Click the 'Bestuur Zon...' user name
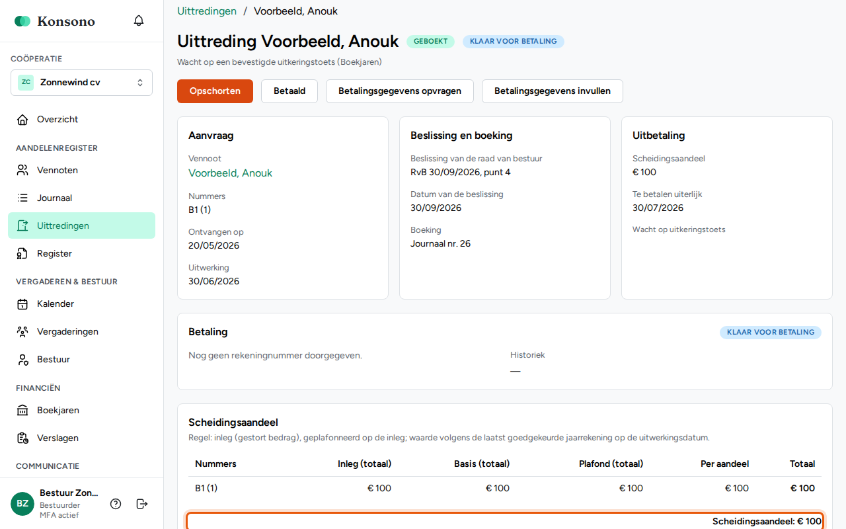846x529 pixels. (69, 493)
